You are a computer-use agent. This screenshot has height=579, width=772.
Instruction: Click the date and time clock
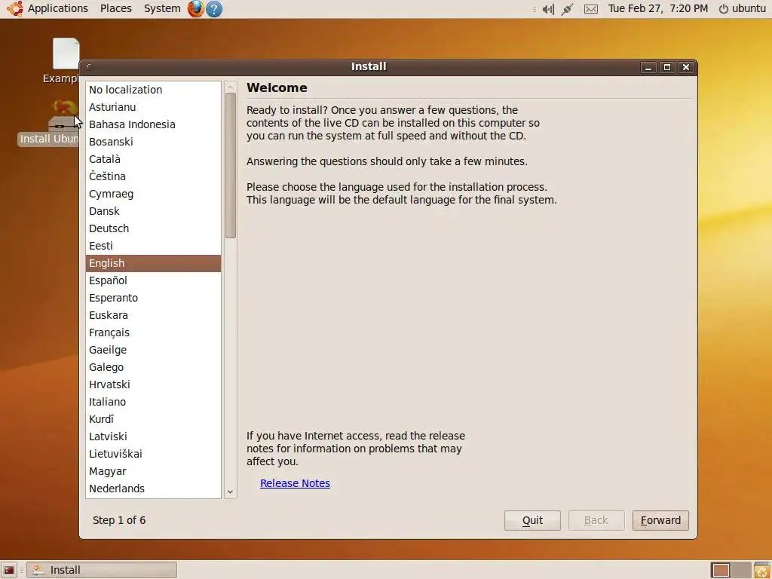(x=657, y=8)
